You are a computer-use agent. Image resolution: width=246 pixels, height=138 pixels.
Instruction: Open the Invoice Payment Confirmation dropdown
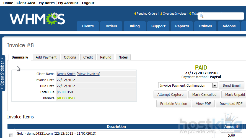tap(188, 86)
